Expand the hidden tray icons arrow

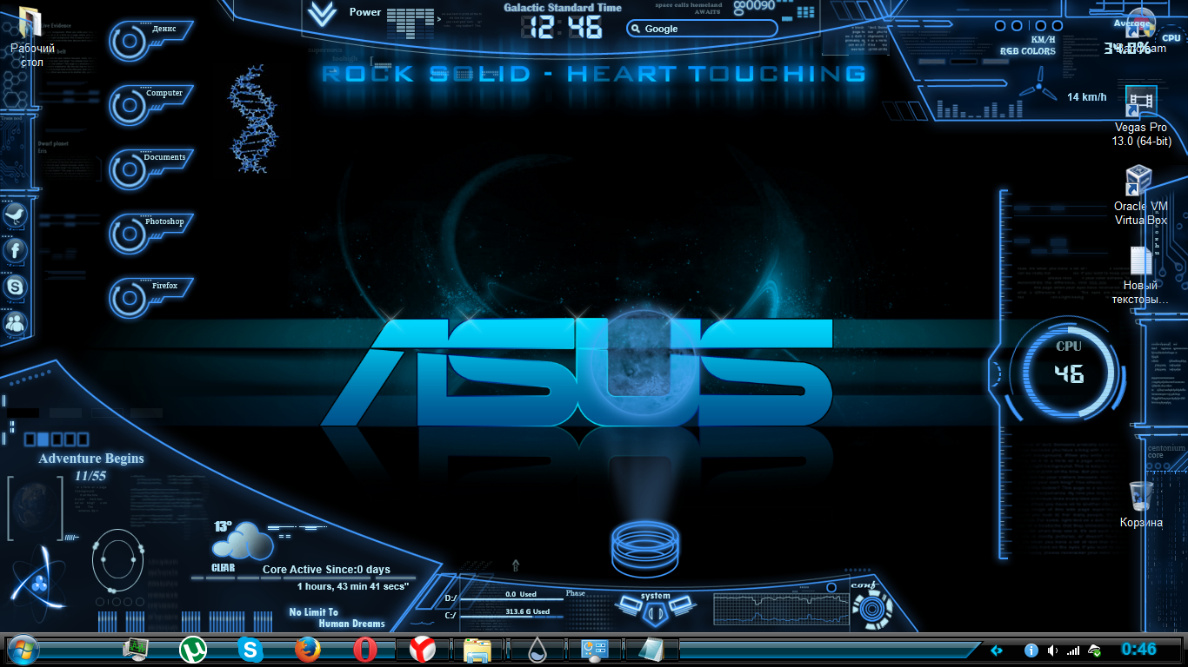click(x=997, y=650)
